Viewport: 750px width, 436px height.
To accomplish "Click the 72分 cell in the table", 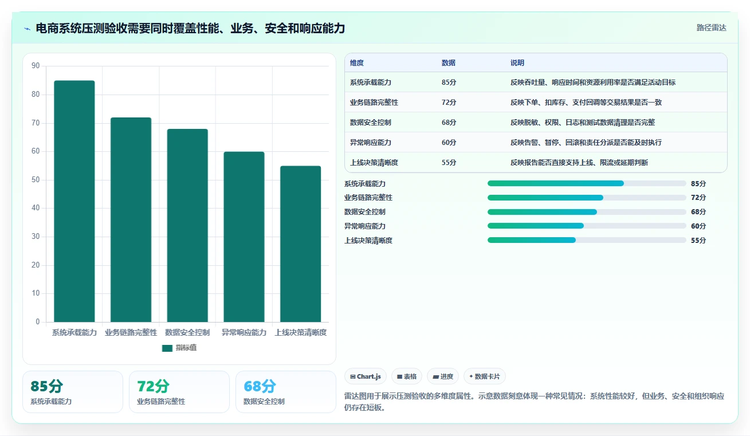I will (449, 103).
